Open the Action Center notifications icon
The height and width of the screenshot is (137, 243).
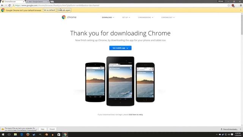coord(232,134)
